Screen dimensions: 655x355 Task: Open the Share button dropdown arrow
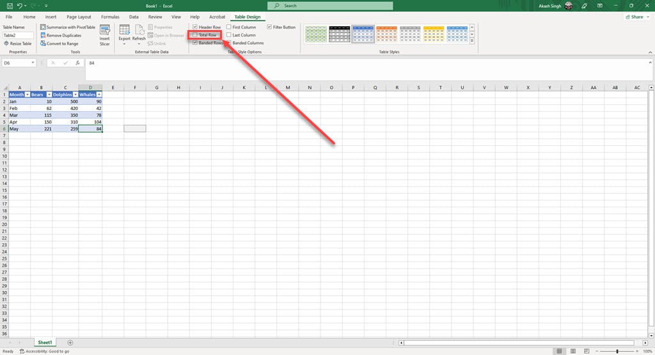pos(648,17)
